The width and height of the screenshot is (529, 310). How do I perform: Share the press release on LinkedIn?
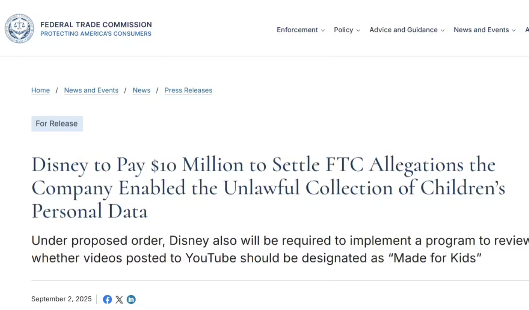(131, 300)
